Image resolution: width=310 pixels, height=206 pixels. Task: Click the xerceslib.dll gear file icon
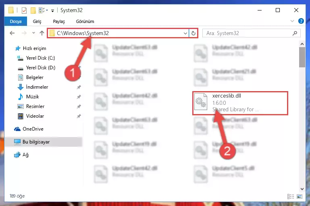[x=201, y=102]
